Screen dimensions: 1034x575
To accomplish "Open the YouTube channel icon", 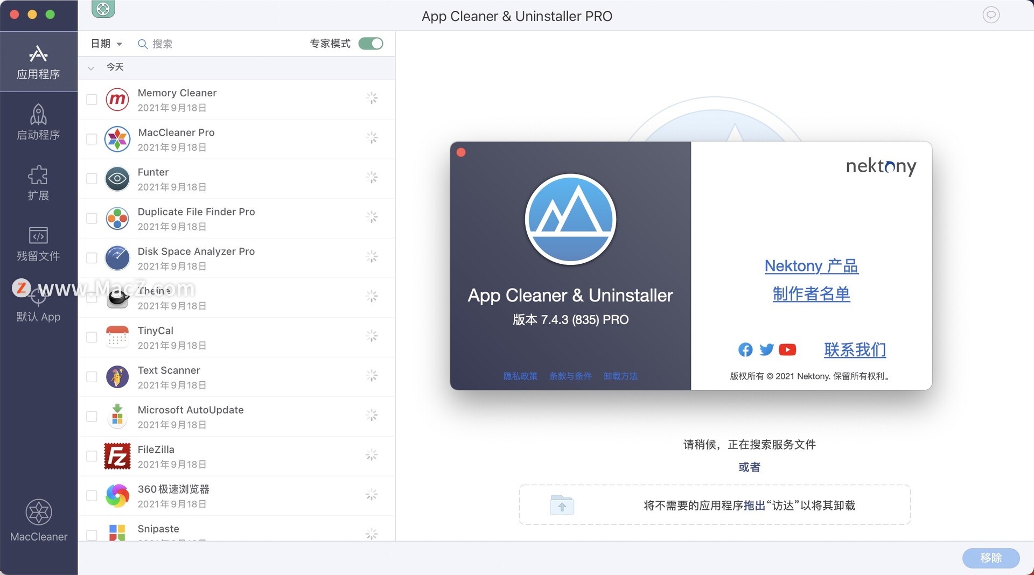I will click(x=787, y=350).
